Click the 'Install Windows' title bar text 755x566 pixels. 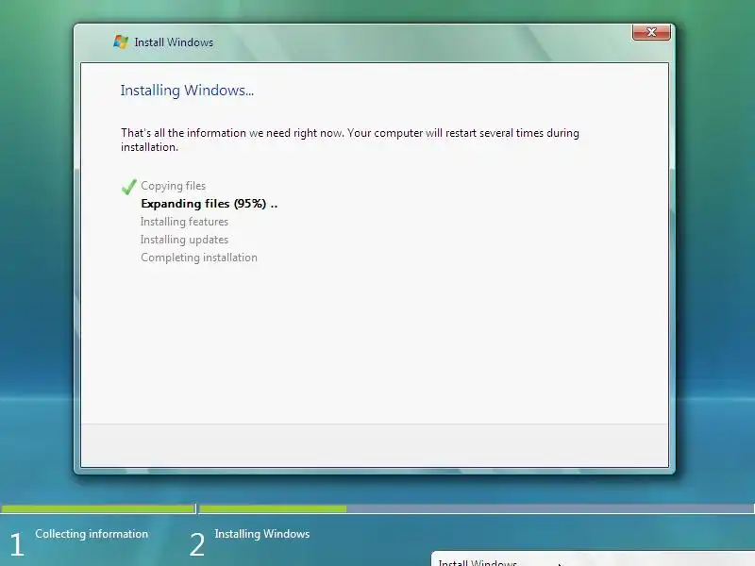(174, 42)
